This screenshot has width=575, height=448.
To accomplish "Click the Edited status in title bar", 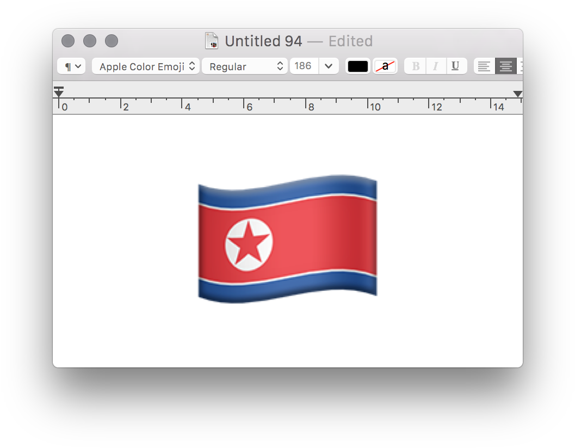I will coord(350,41).
